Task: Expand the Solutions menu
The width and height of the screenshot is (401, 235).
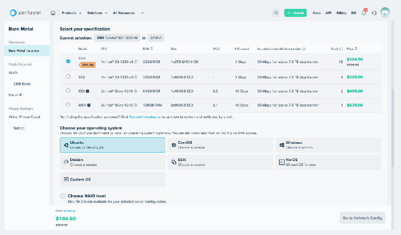Action: click(97, 13)
